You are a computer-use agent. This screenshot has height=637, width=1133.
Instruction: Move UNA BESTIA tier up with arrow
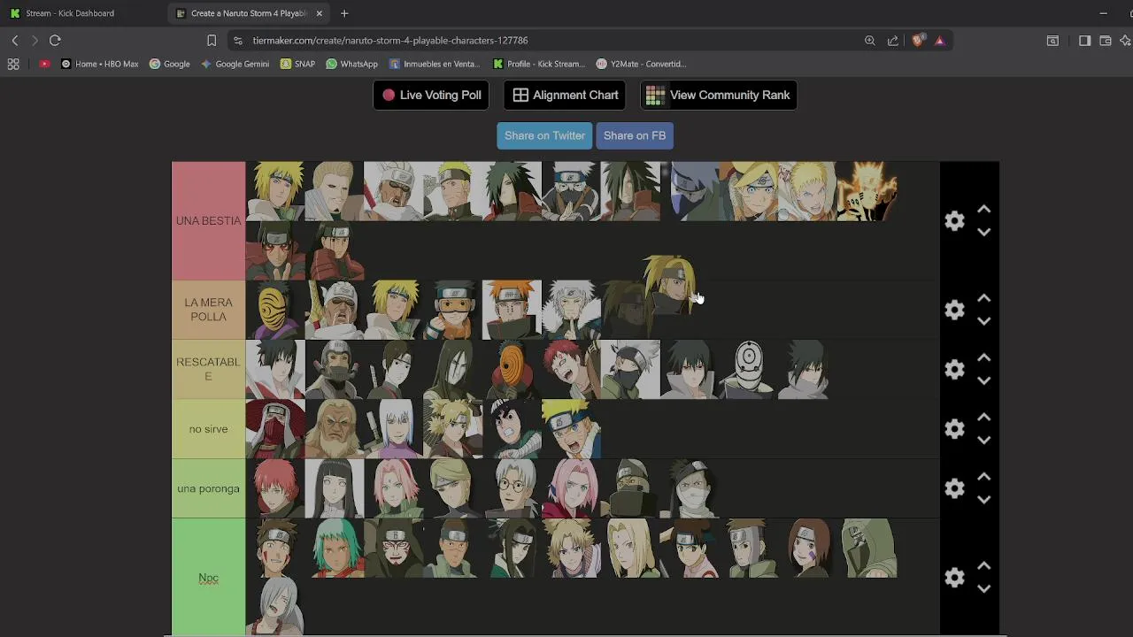(983, 210)
